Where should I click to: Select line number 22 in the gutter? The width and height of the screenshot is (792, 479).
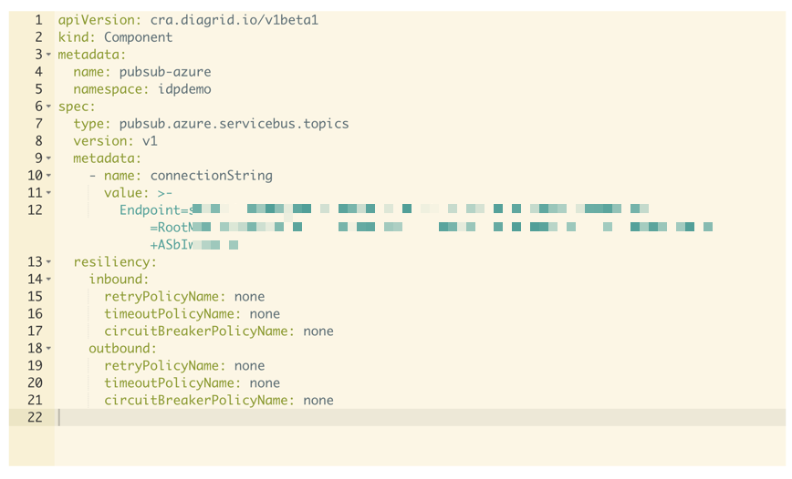pyautogui.click(x=34, y=417)
